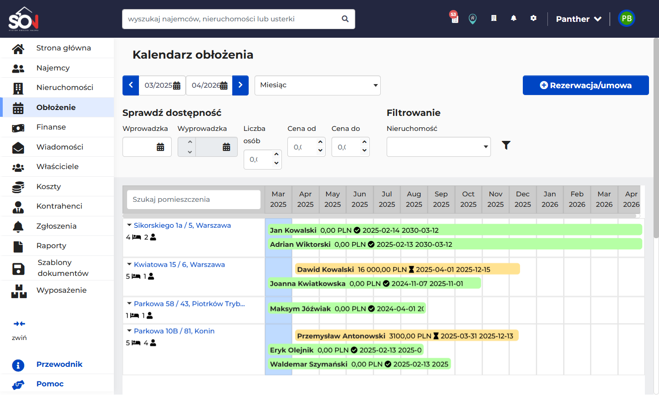Image resolution: width=659 pixels, height=395 pixels.
Task: Open Wiadomości menu item
Action: click(x=57, y=147)
